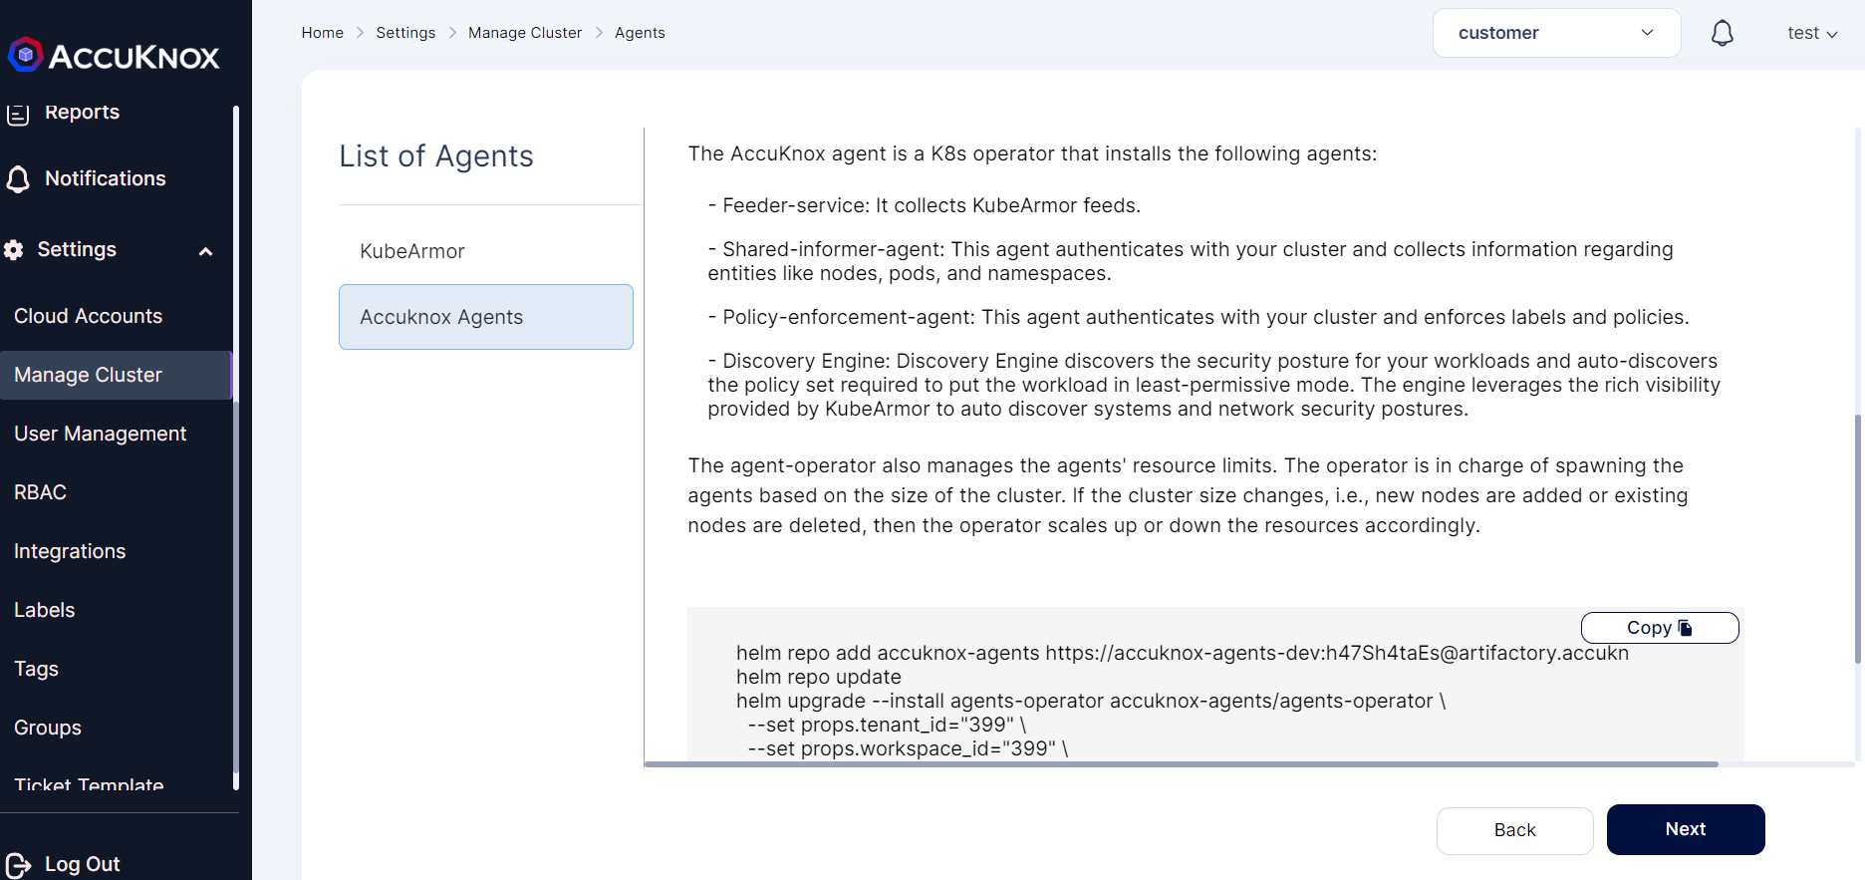Navigate to User Management
The width and height of the screenshot is (1865, 880).
pos(100,434)
